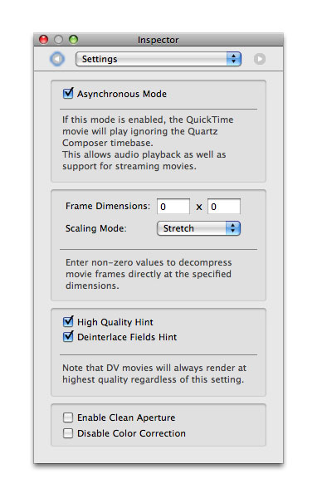The width and height of the screenshot is (322, 503).
Task: Click the gray minimize window button
Action: point(58,40)
